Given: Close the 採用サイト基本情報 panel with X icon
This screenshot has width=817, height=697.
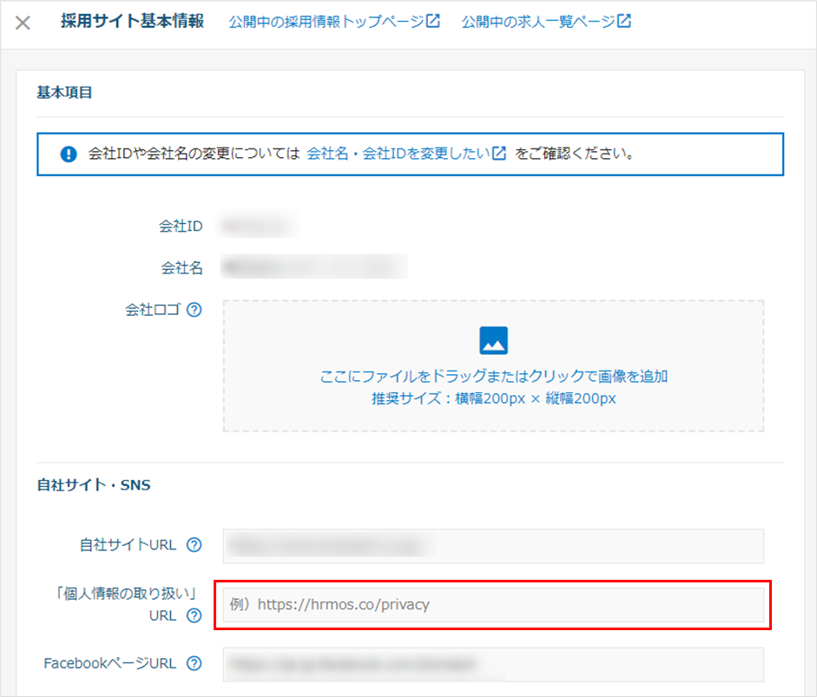Looking at the screenshot, I should tap(23, 23).
